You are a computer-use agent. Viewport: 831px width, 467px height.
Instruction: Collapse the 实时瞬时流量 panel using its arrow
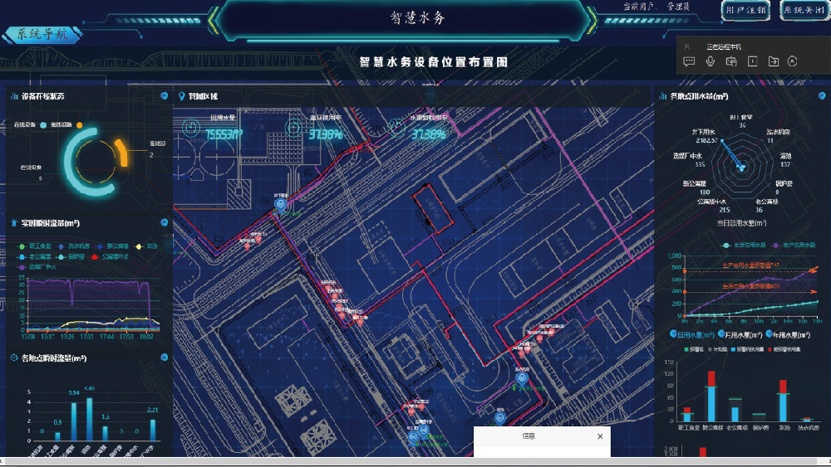(x=164, y=222)
